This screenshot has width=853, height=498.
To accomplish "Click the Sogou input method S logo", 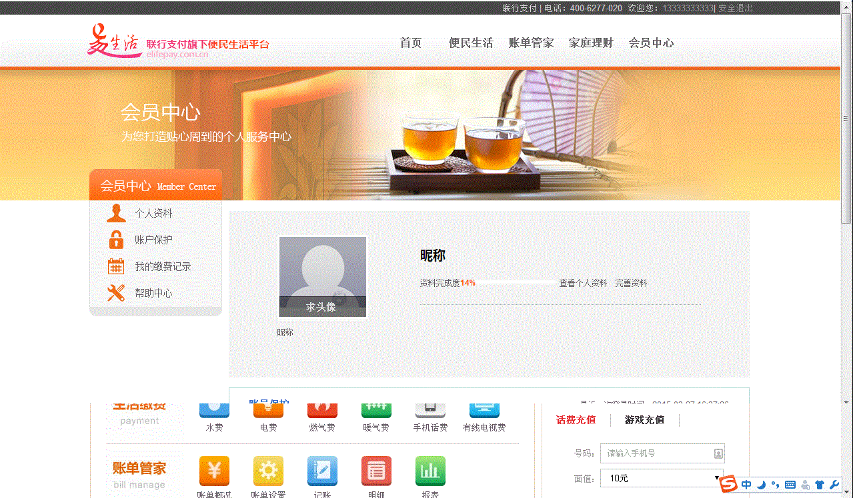I will [x=729, y=484].
